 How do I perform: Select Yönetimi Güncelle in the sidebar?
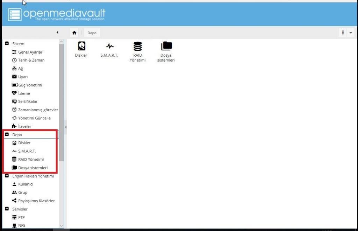pos(31,118)
